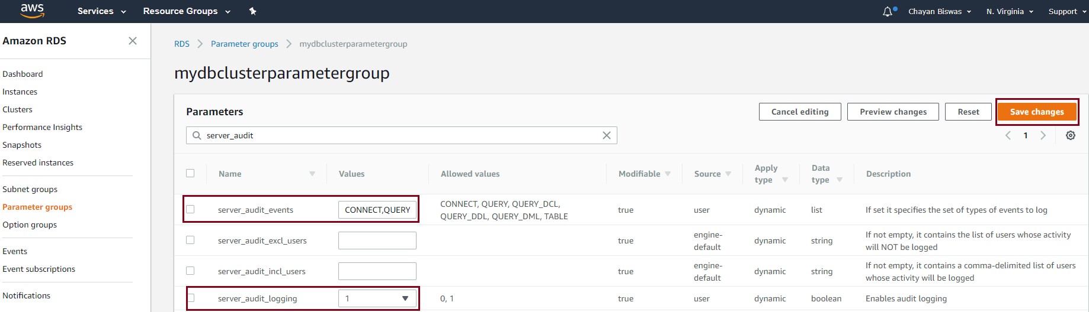The height and width of the screenshot is (312, 1089).
Task: Click the server_audit_incl_users parameter name
Action: point(262,271)
